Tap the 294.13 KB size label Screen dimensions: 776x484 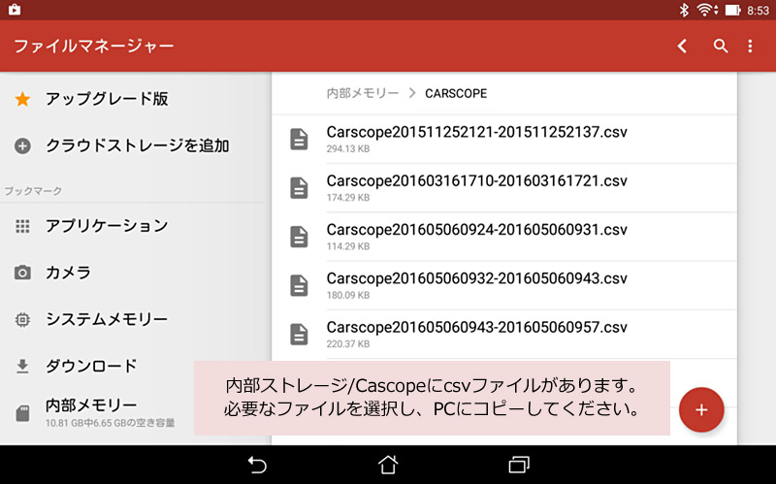click(348, 149)
